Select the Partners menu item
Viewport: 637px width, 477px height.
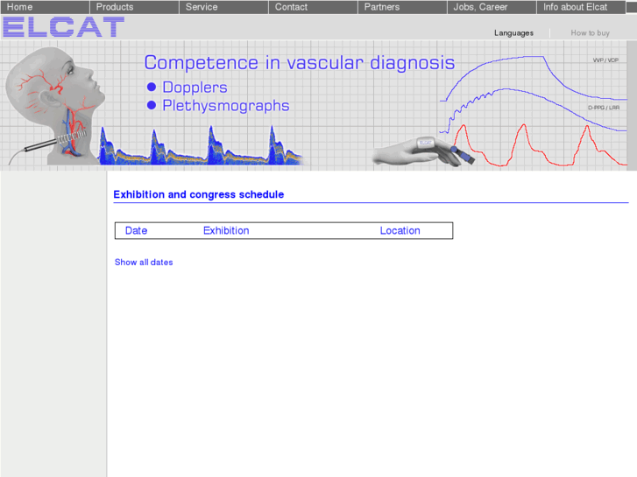(x=402, y=7)
